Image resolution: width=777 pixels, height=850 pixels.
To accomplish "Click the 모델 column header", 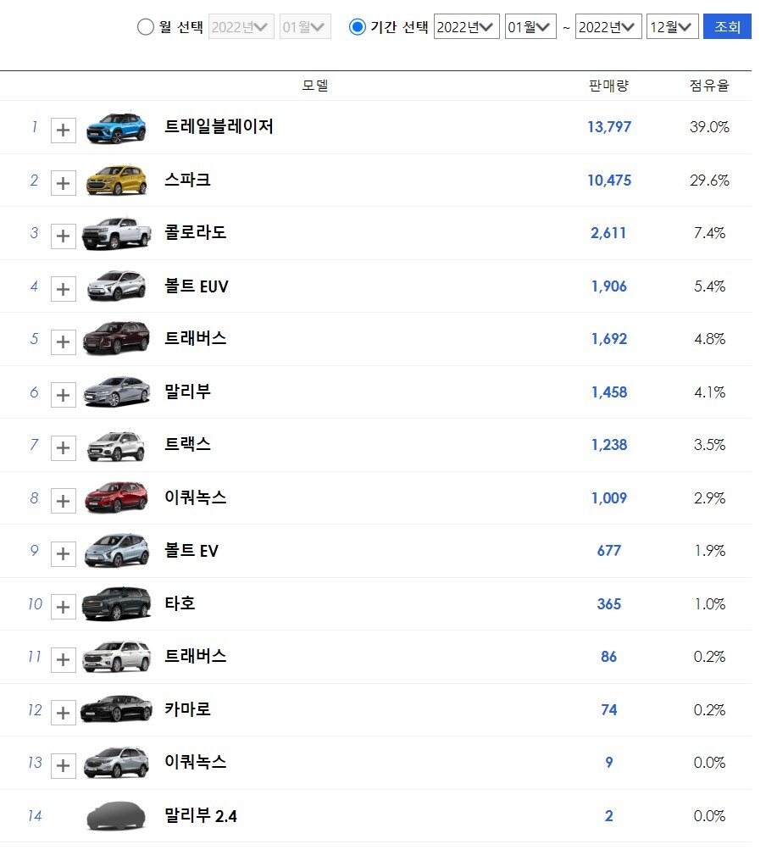I will pos(315,85).
